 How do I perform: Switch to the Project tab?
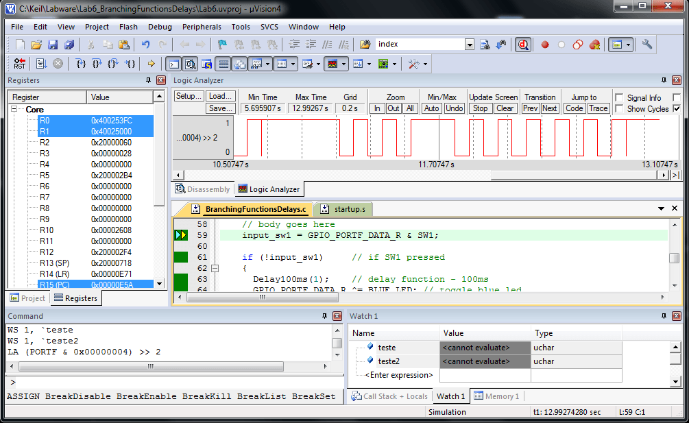point(27,298)
